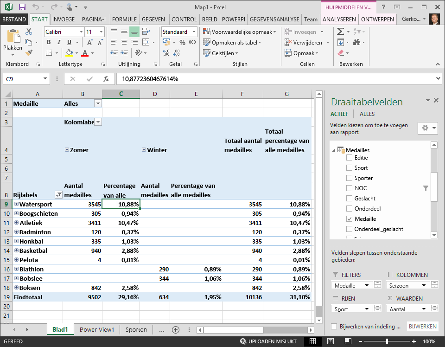Viewport: 445px width, 347px height.
Task: Click the Clear eraser icon
Action: (x=341, y=53)
